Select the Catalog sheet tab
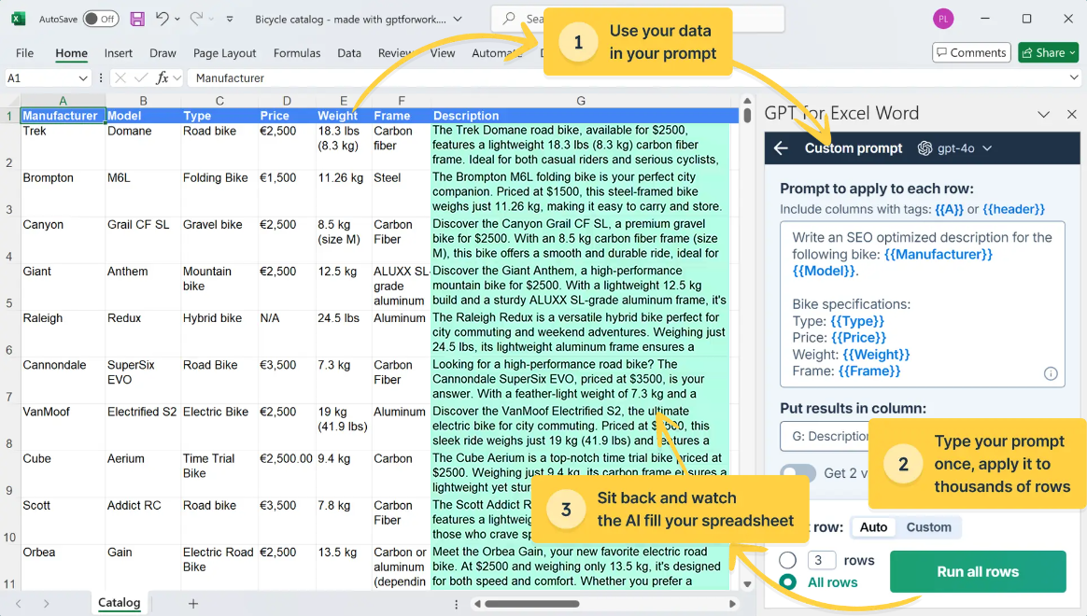 pyautogui.click(x=120, y=602)
